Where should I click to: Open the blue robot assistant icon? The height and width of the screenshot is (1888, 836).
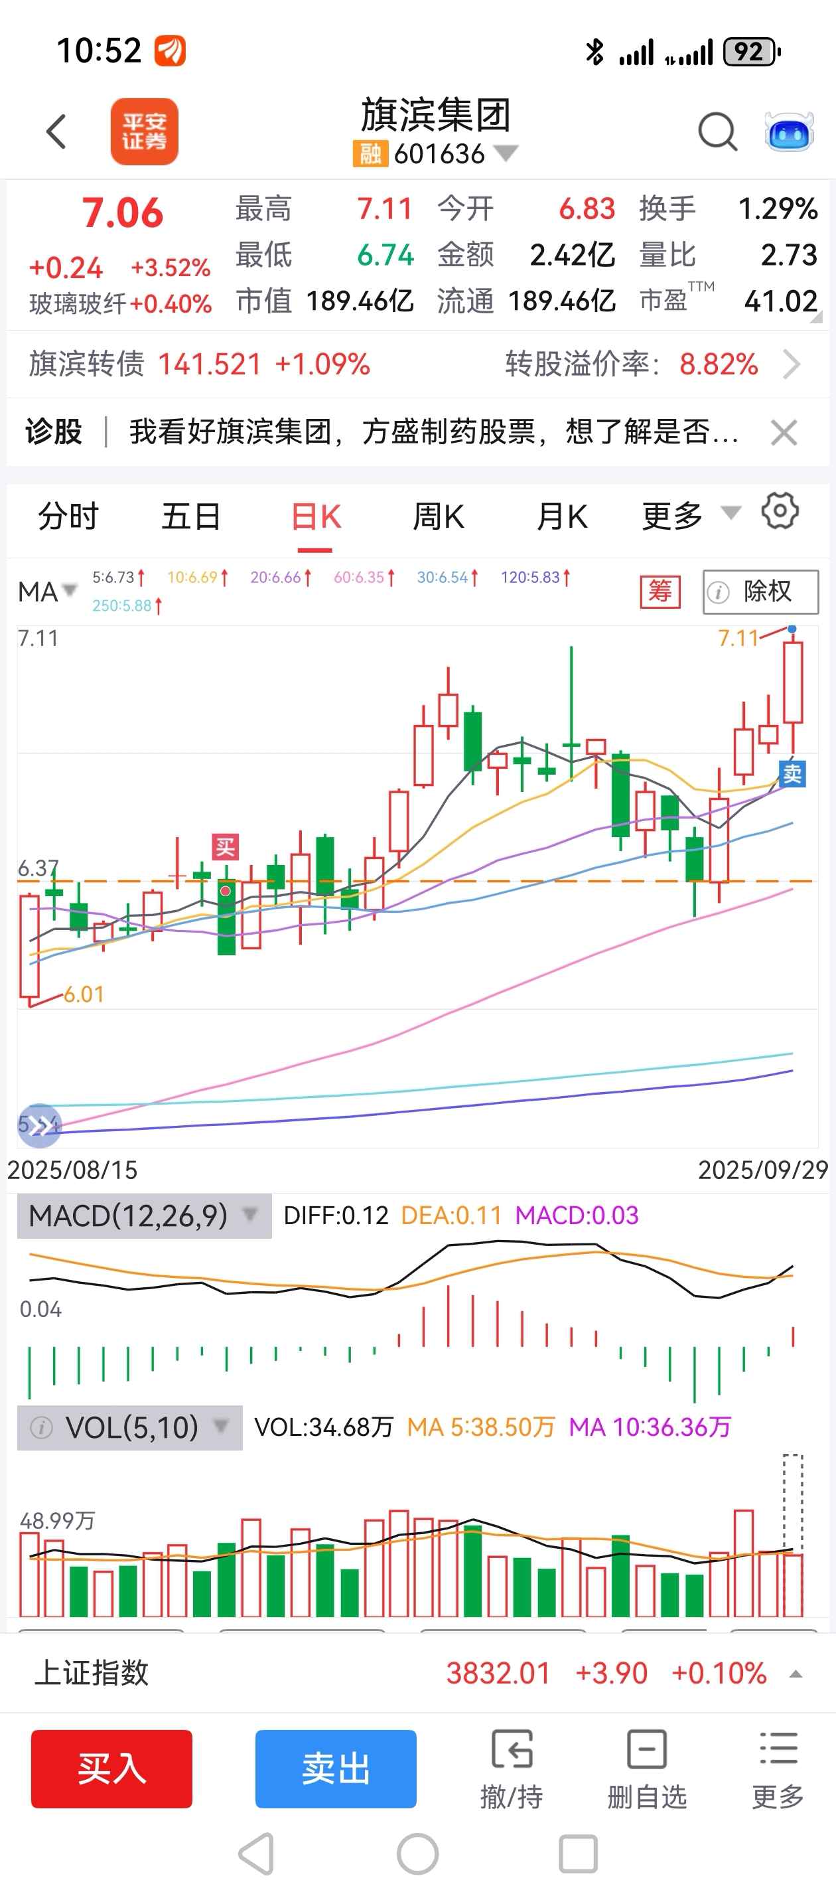[788, 133]
